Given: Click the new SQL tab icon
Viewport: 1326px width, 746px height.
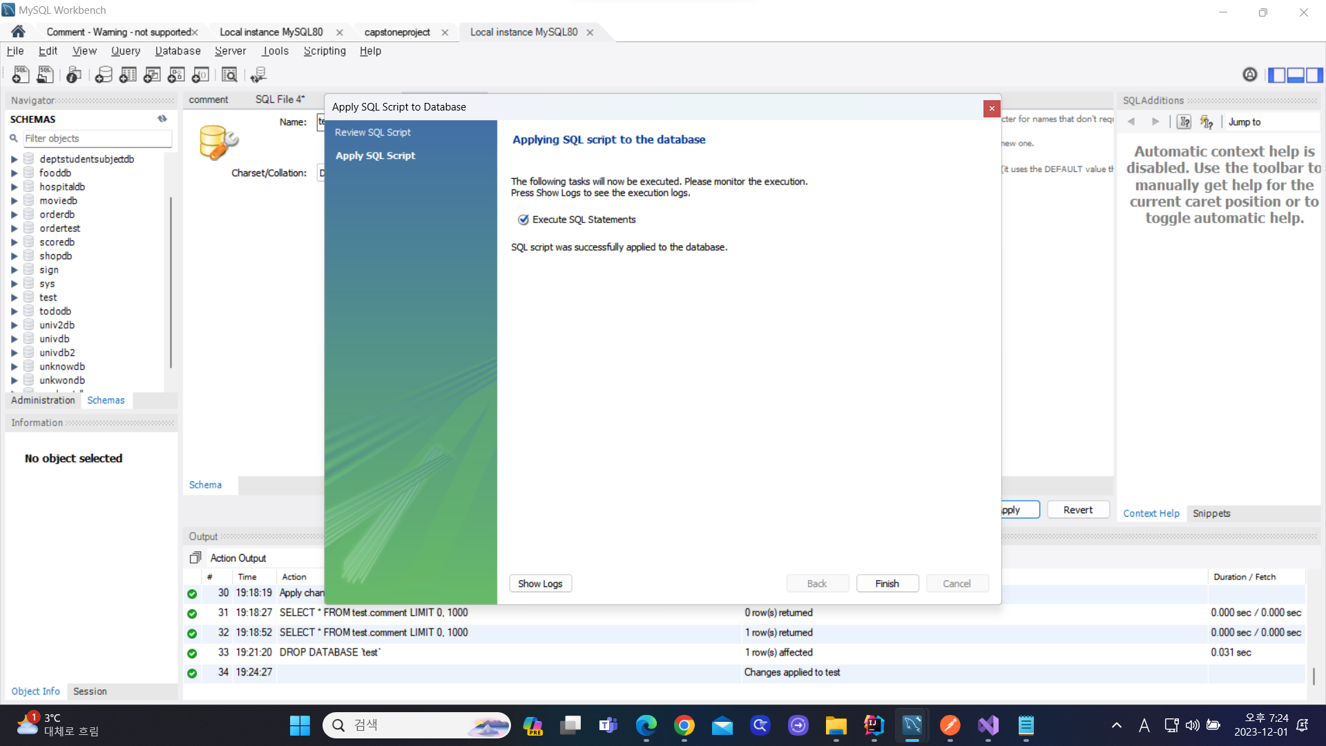Looking at the screenshot, I should point(21,75).
